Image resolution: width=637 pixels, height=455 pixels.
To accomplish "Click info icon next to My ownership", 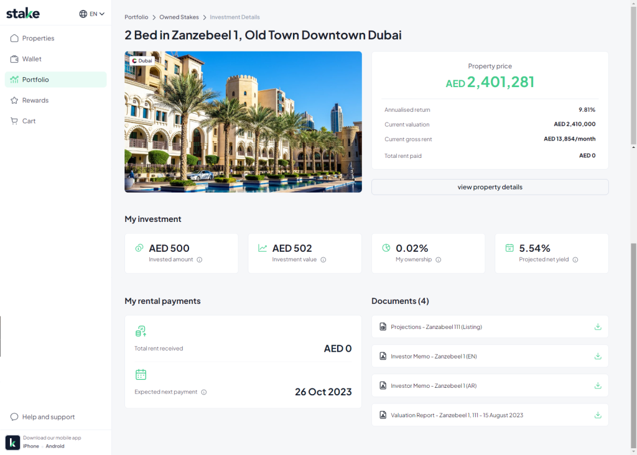I will pyautogui.click(x=439, y=260).
